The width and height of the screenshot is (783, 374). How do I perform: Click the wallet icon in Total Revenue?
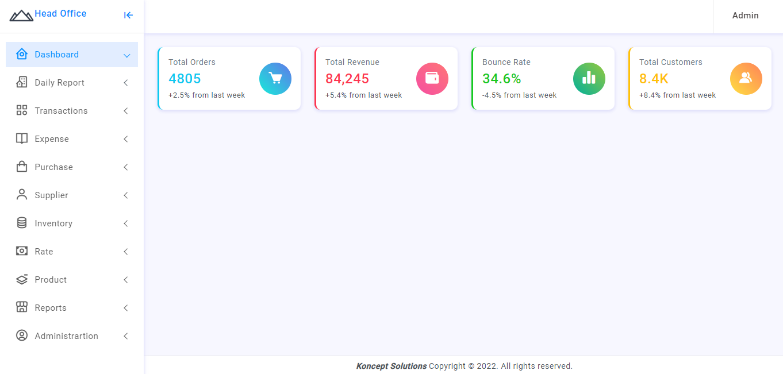click(432, 79)
